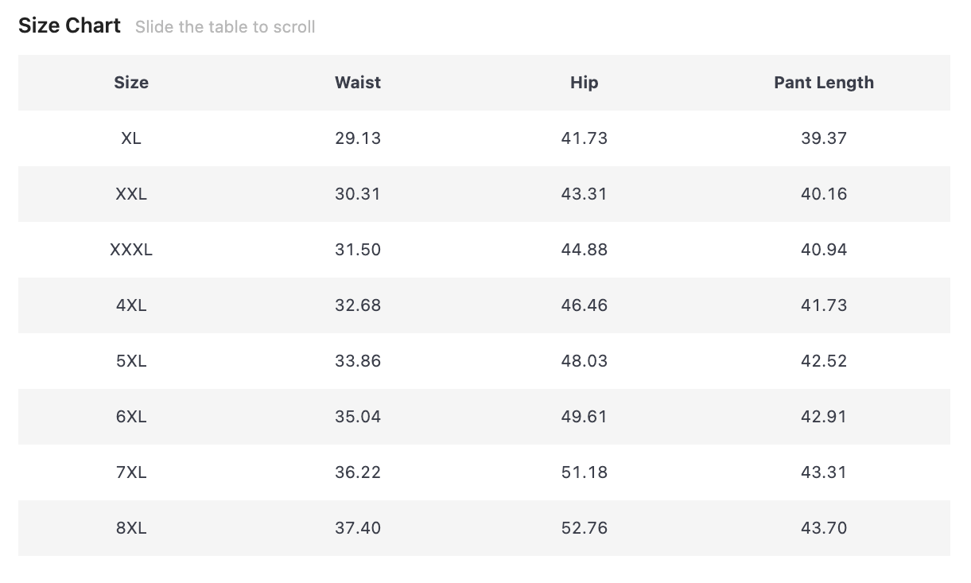Click waist value 32.68
Image resolution: width=971 pixels, height=583 pixels.
(x=358, y=305)
